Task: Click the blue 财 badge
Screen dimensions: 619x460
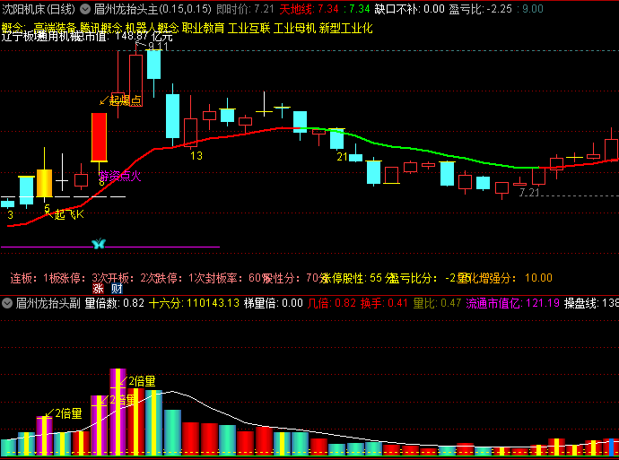Action: click(x=117, y=289)
